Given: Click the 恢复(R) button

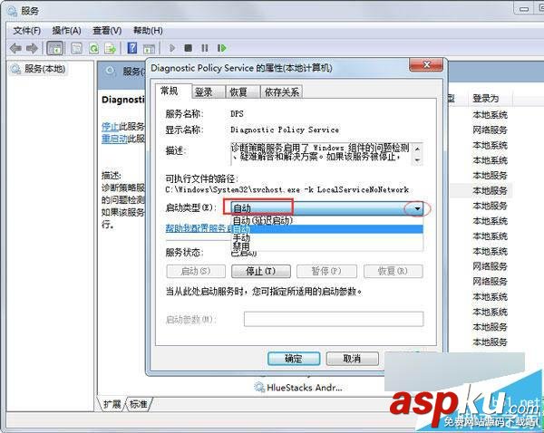Looking at the screenshot, I should point(393,271).
